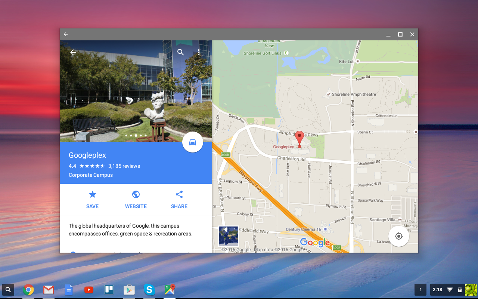The image size is (478, 299).
Task: Click the back arrow in window title bar
Action: [x=66, y=34]
